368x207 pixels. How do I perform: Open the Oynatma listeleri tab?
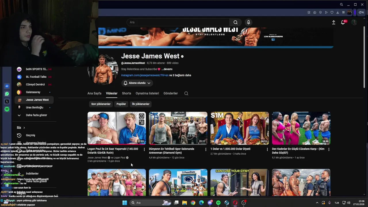click(147, 93)
